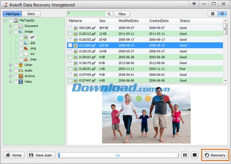Switch to list detail view
Image resolution: width=231 pixels, height=164 pixels.
coord(222,14)
